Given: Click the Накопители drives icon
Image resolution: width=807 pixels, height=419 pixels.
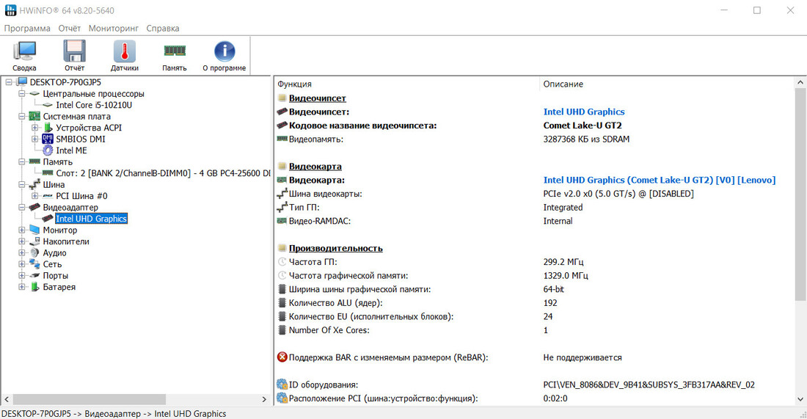Looking at the screenshot, I should (34, 241).
